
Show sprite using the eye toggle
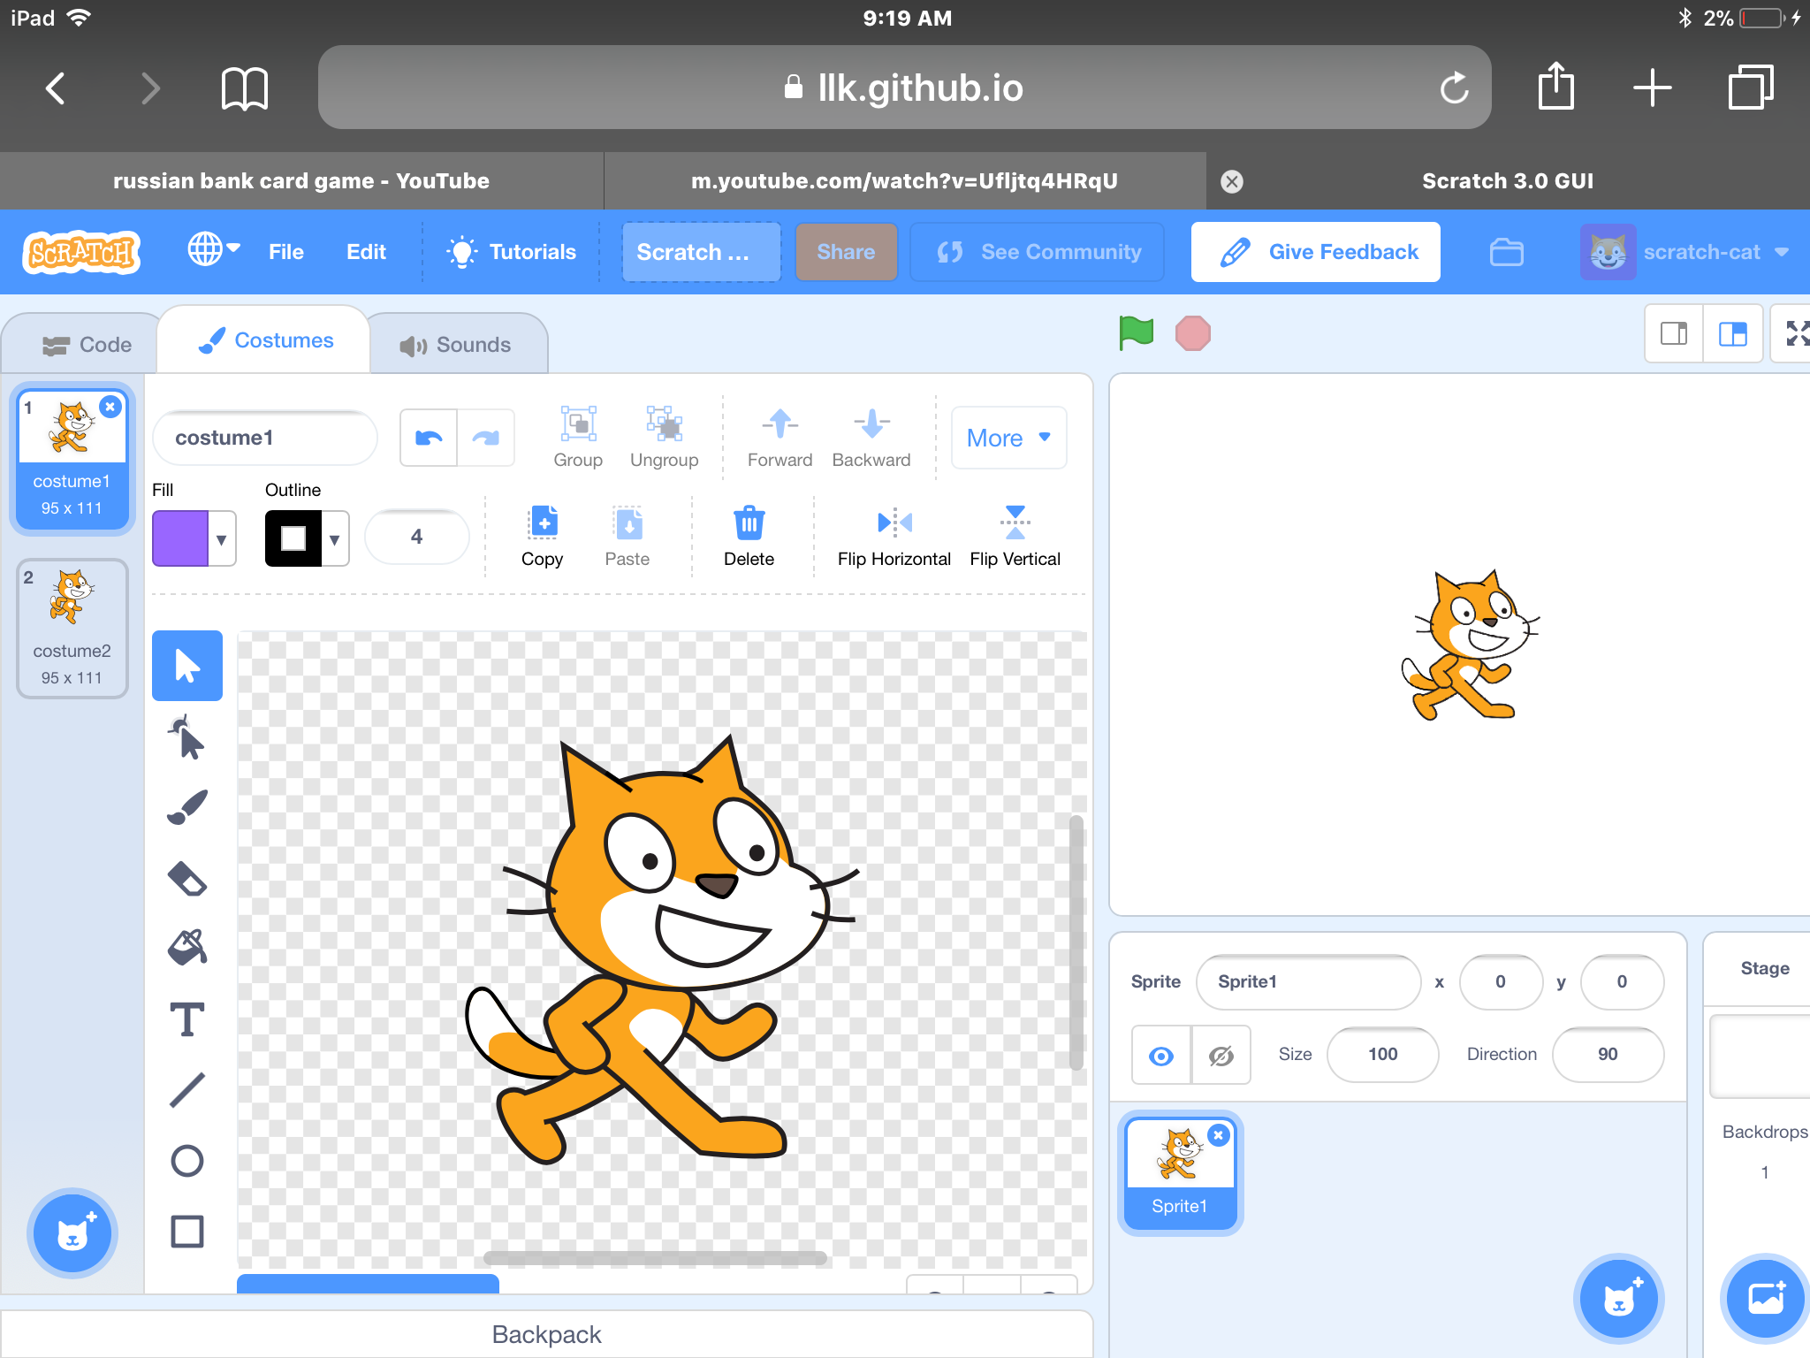[x=1161, y=1055]
